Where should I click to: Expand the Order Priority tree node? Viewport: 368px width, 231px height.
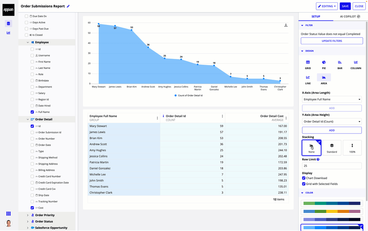click(x=28, y=215)
